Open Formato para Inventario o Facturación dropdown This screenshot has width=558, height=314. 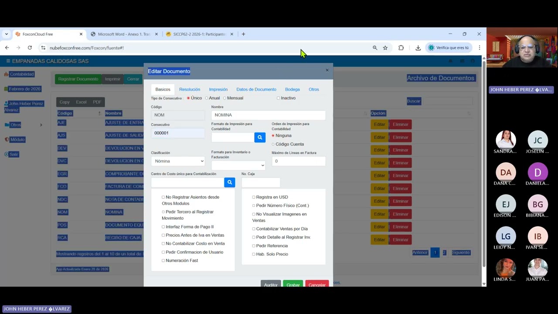(x=238, y=165)
